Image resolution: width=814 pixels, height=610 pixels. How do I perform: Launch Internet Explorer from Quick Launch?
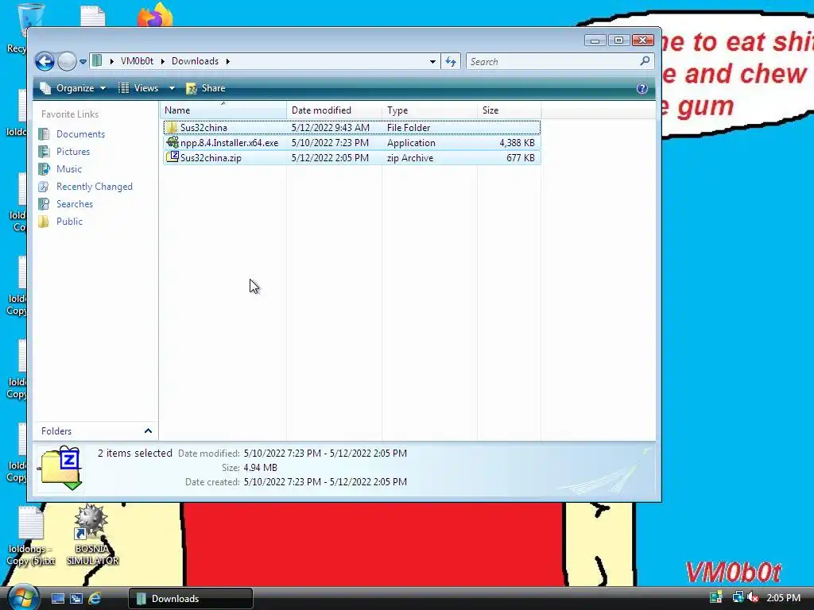[95, 599]
